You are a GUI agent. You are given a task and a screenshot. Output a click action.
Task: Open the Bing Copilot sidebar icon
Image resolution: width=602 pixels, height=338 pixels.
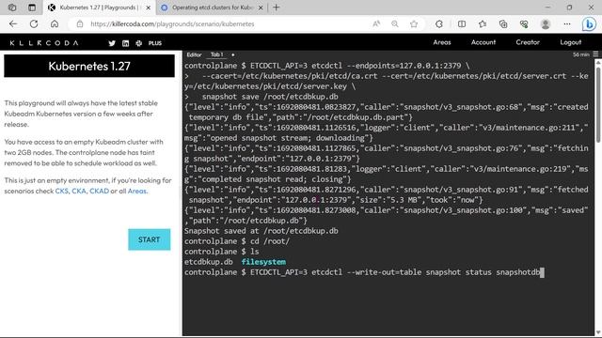(x=589, y=23)
